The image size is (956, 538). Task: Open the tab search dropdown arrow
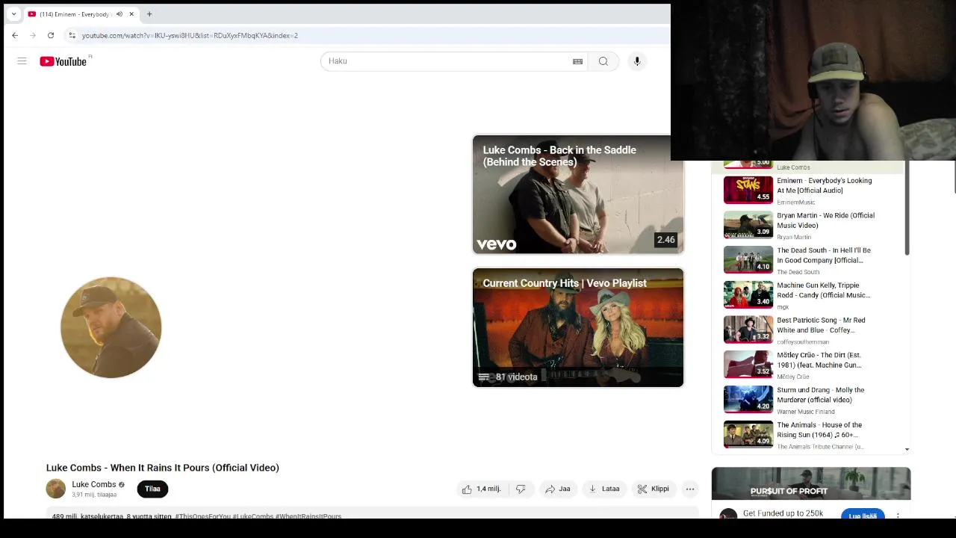[13, 14]
